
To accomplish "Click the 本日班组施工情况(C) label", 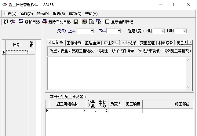I will click(x=68, y=97).
